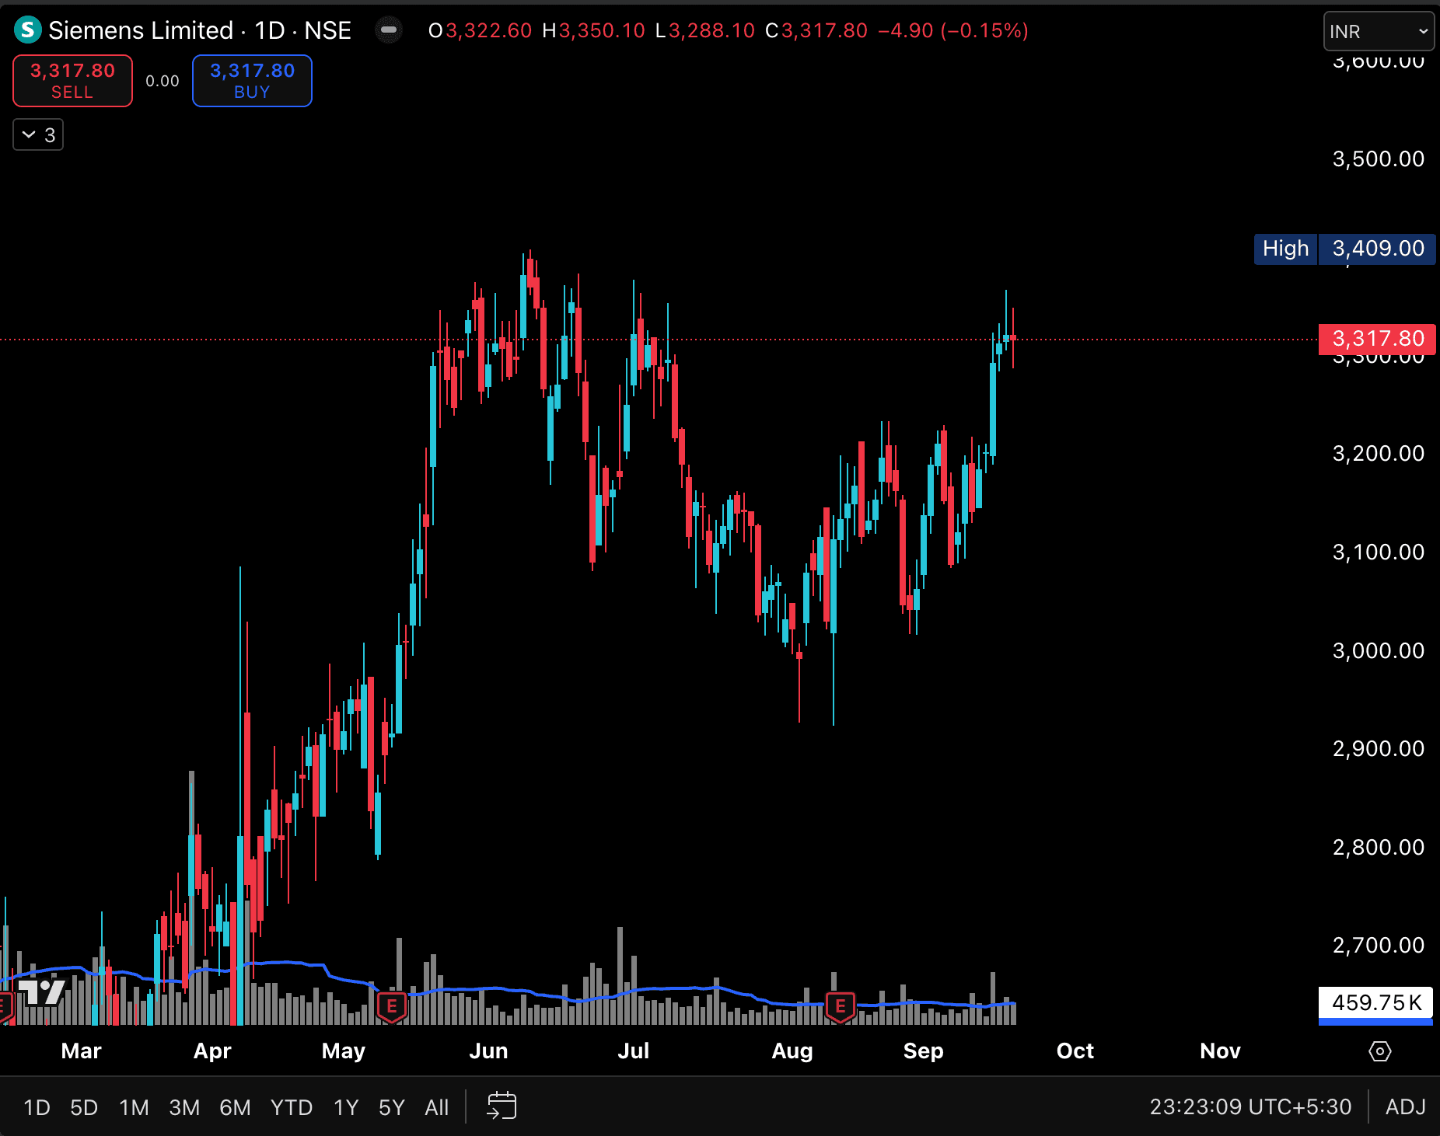Click the change value −4.90 (−0.15%)

coord(952,30)
